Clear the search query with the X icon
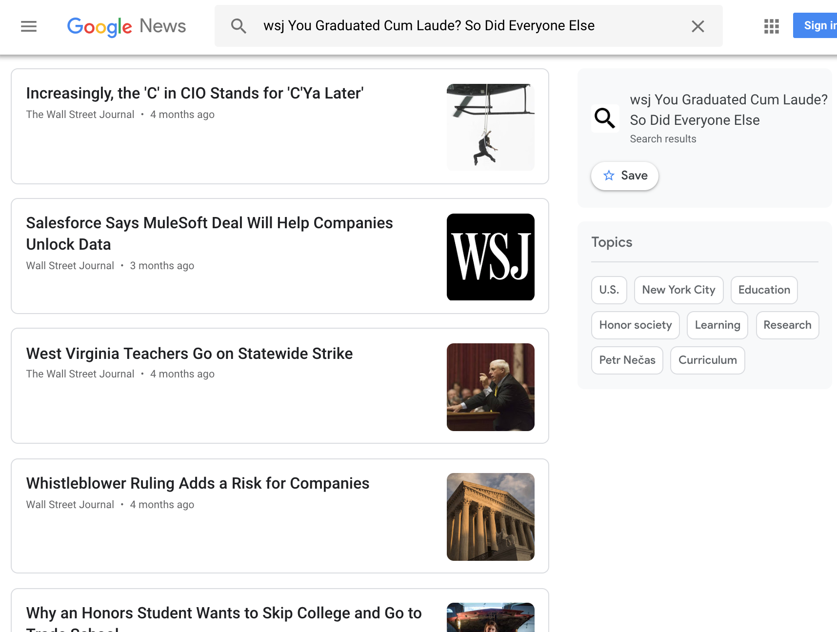 (698, 26)
